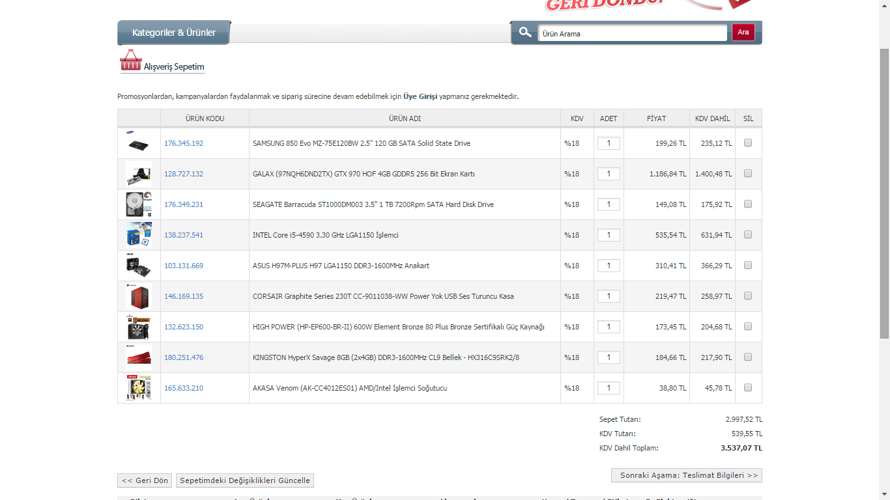Open the Alışveriş Sepetim heading link
Image resolution: width=890 pixels, height=500 pixels.
point(174,67)
